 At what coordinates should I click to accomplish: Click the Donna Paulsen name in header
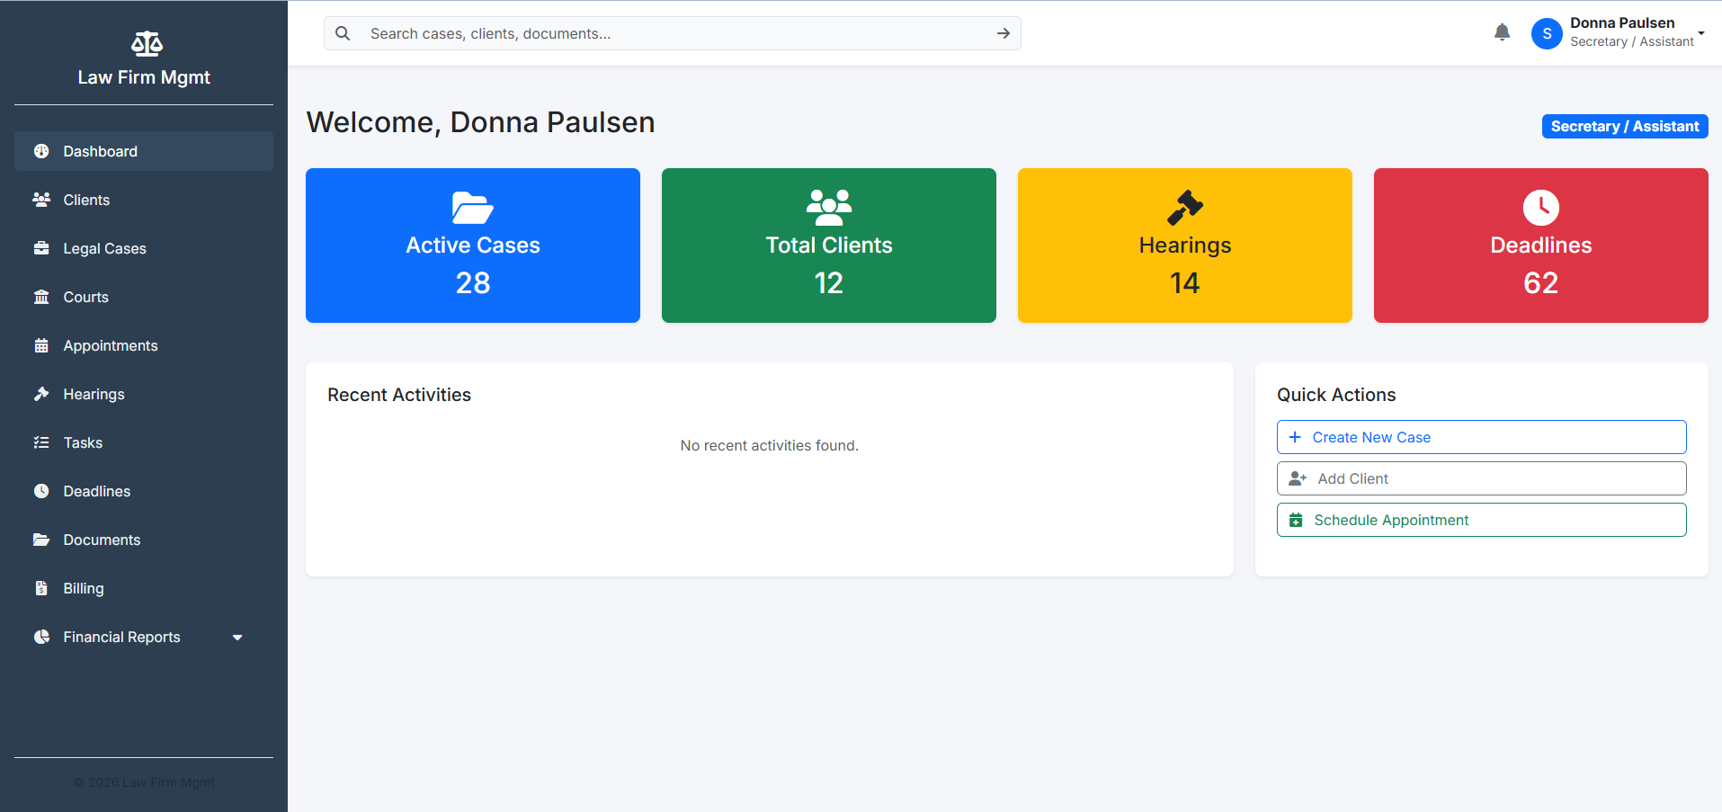1622,23
